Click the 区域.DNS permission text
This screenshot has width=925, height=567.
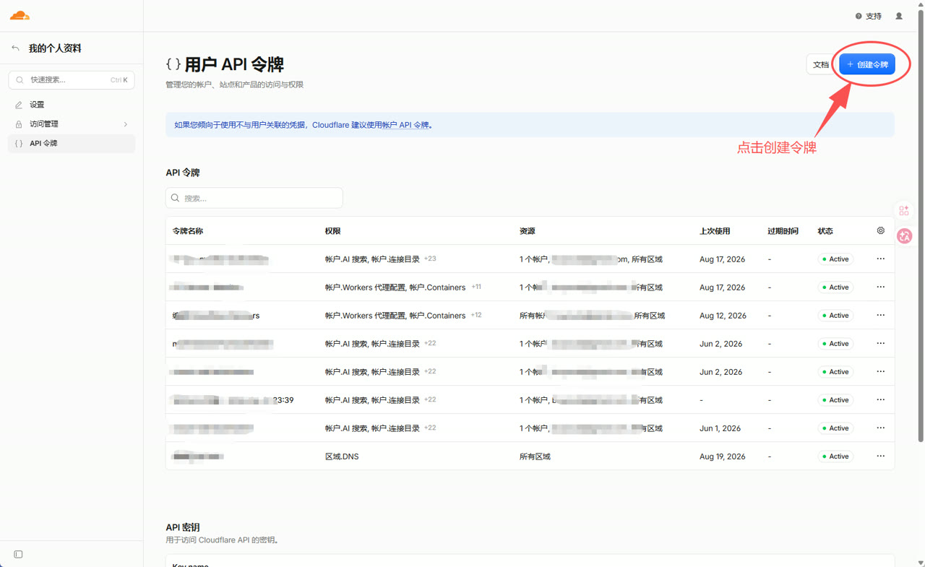342,456
